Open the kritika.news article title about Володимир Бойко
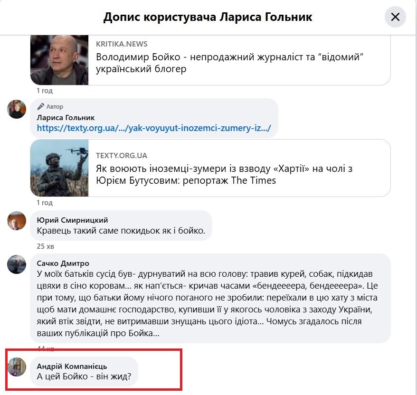 pos(233,63)
